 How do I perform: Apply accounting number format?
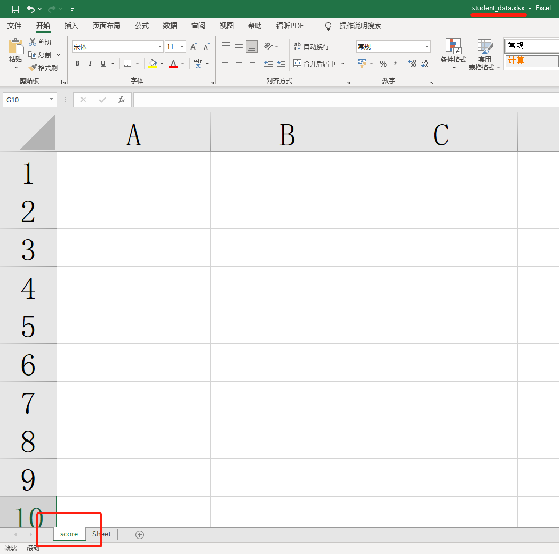click(362, 63)
